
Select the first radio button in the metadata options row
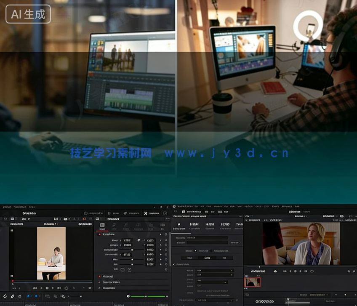tap(195, 251)
